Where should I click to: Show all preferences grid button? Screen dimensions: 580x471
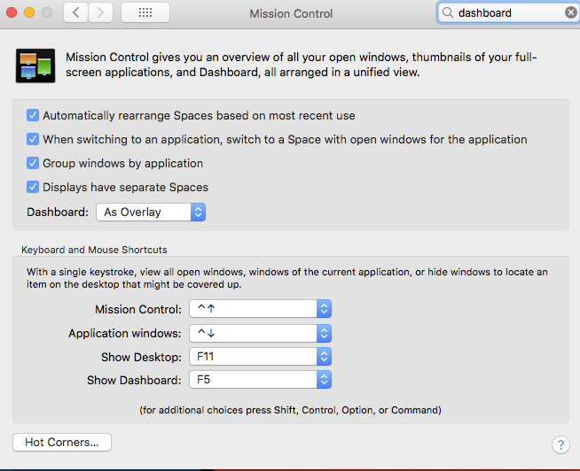coord(145,13)
